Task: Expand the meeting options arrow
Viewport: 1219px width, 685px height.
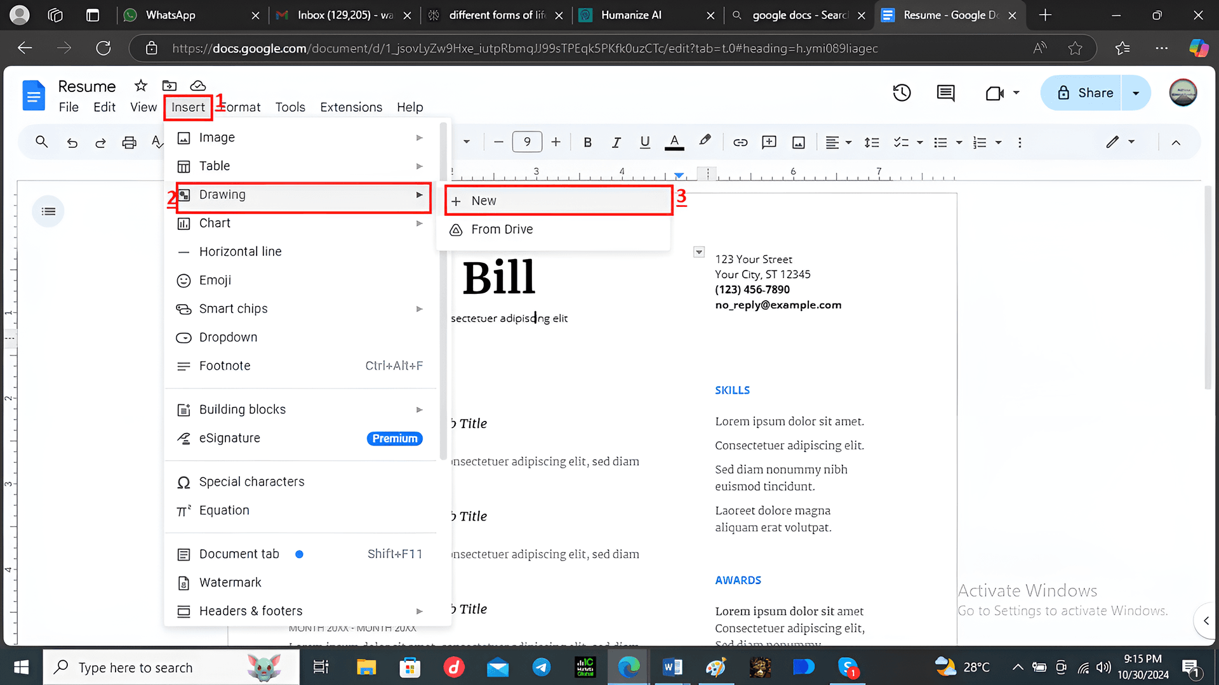Action: pyautogui.click(x=1016, y=93)
